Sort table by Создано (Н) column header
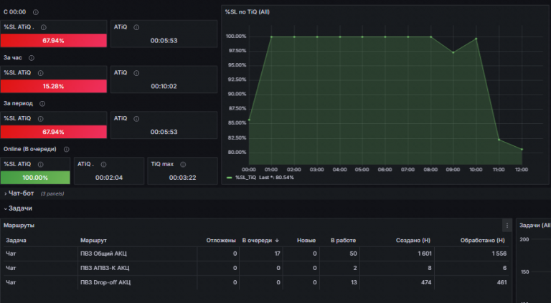The image size is (551, 303). 413,241
